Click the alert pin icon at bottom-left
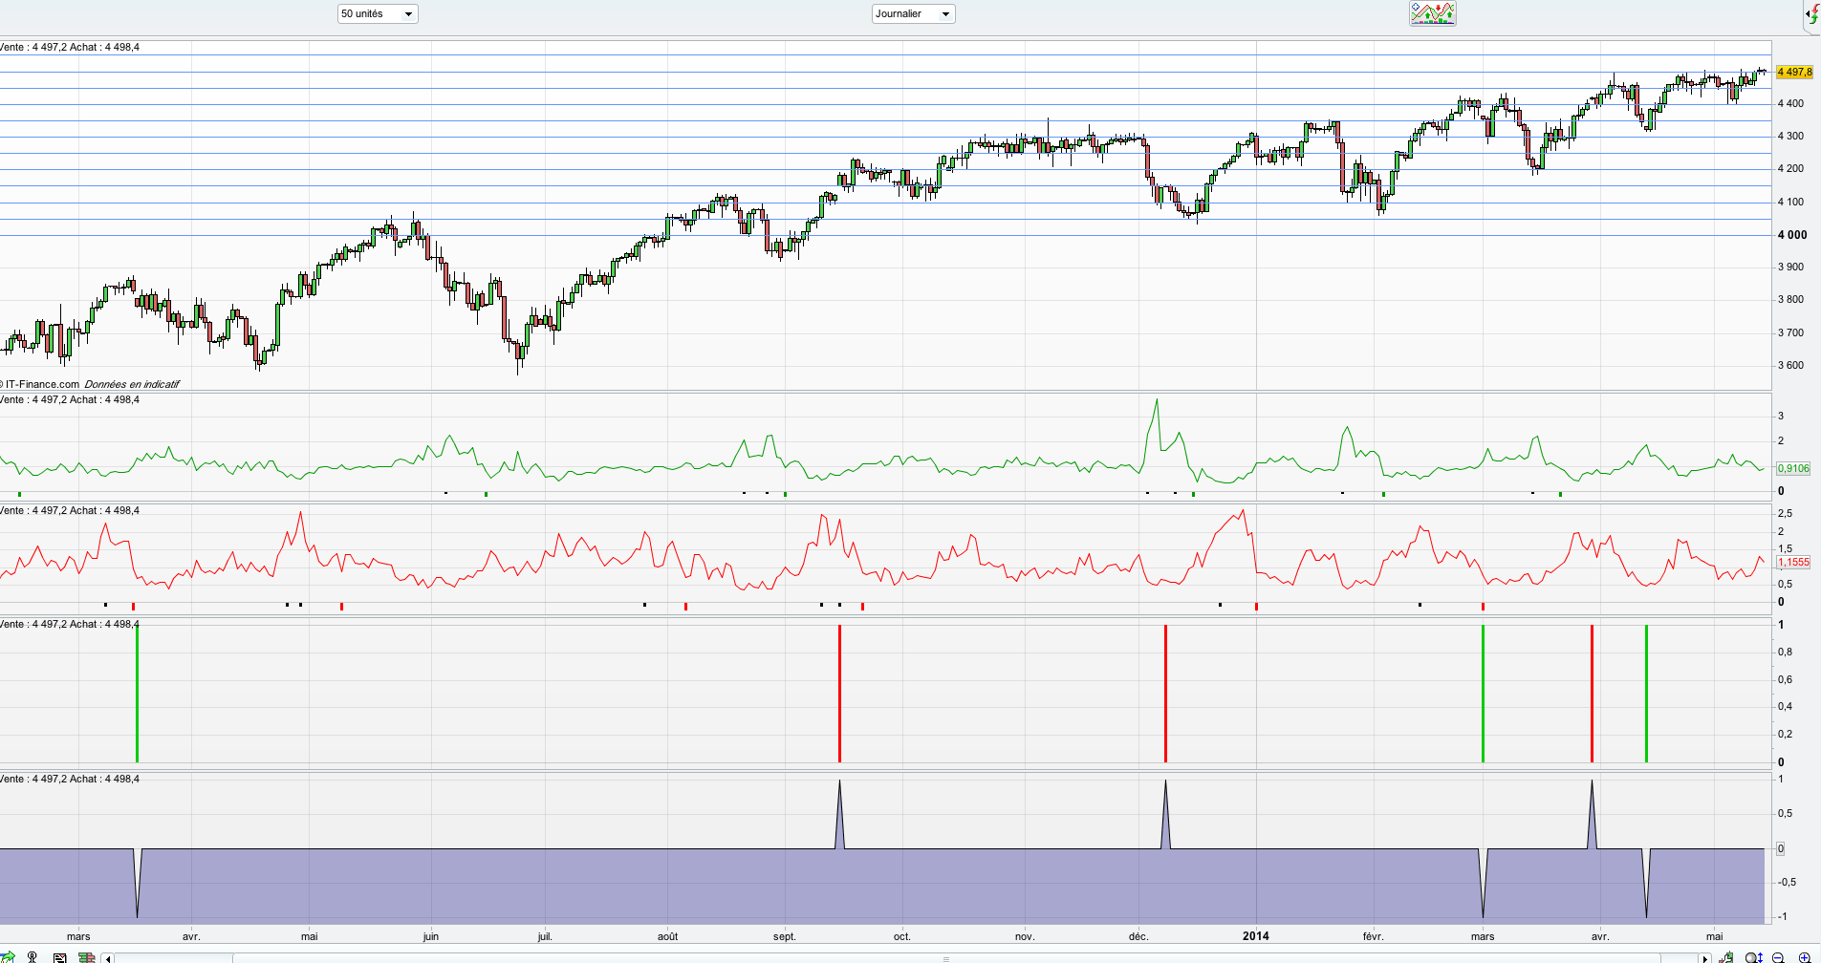Screen dimensions: 1821x963 pyautogui.click(x=32, y=957)
